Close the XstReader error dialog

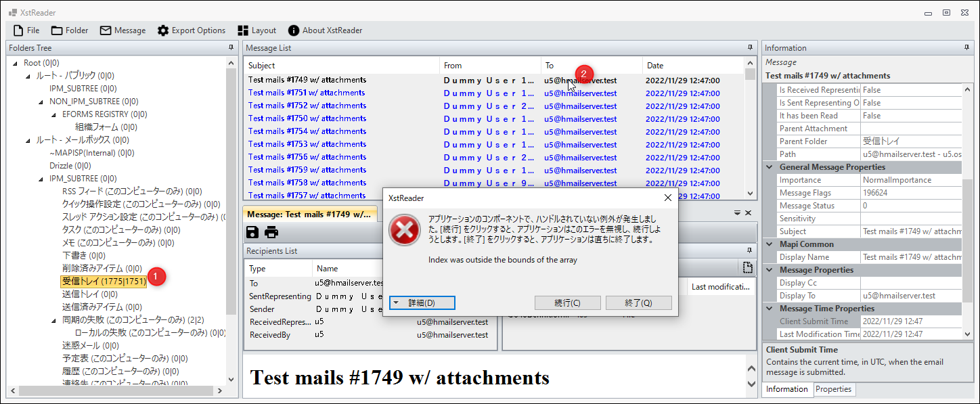click(x=667, y=198)
